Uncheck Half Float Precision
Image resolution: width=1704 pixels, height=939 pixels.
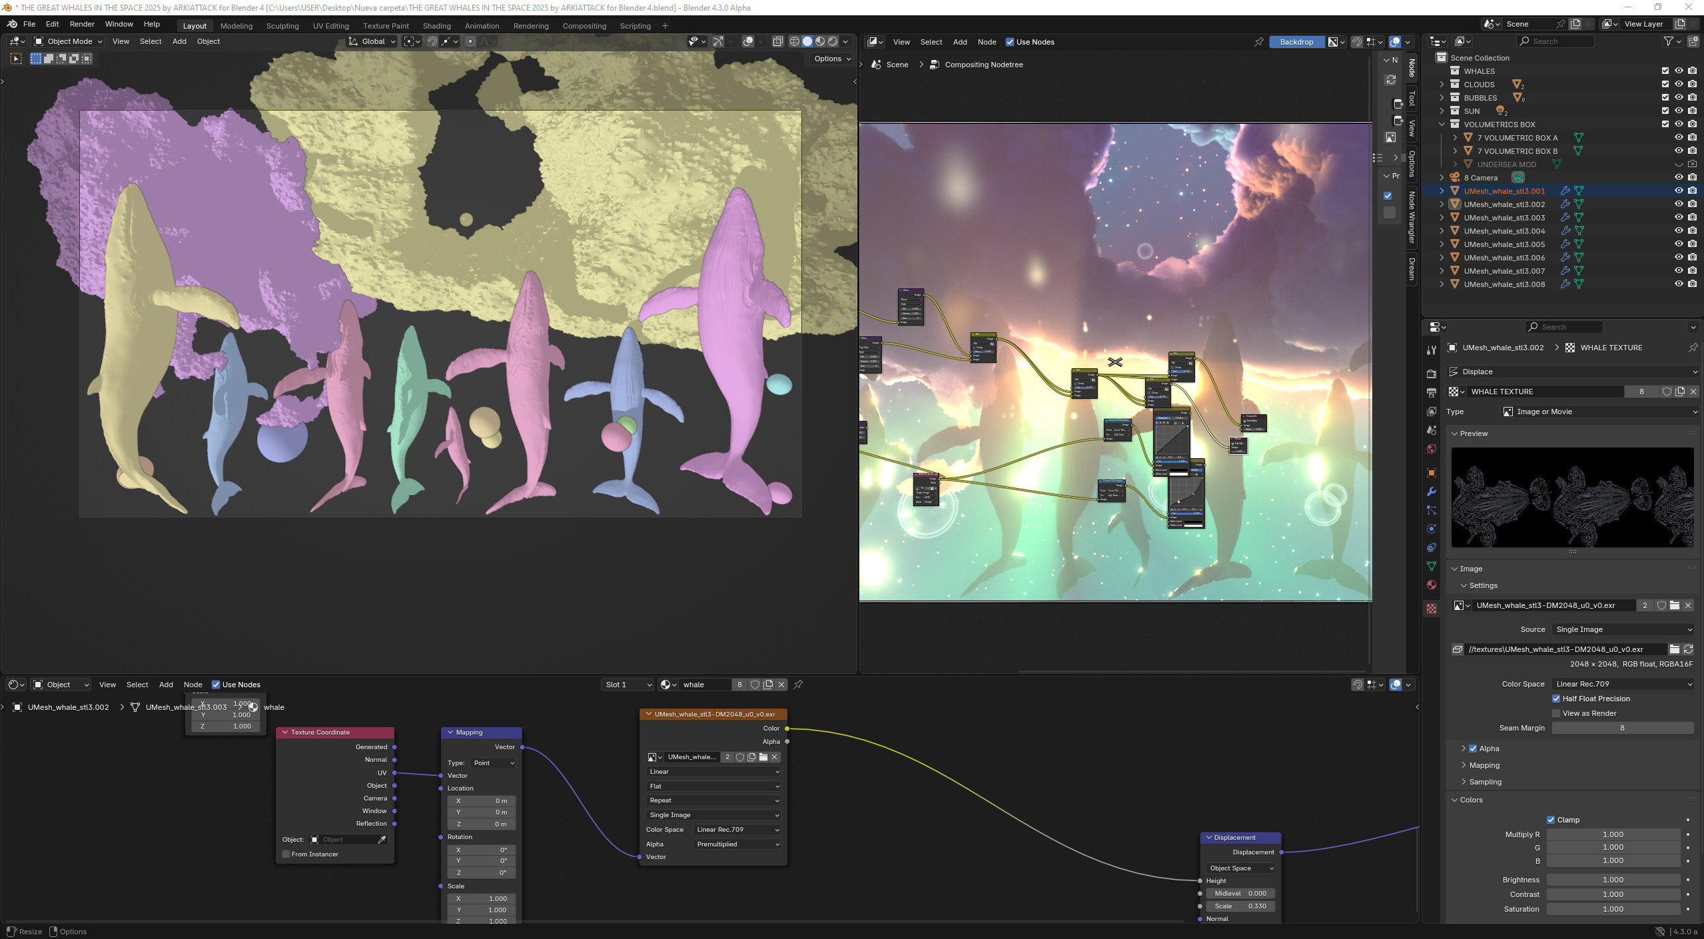(x=1556, y=699)
